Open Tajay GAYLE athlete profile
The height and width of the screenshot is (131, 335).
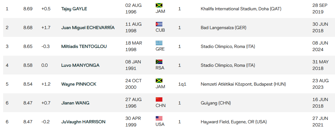(73, 9)
